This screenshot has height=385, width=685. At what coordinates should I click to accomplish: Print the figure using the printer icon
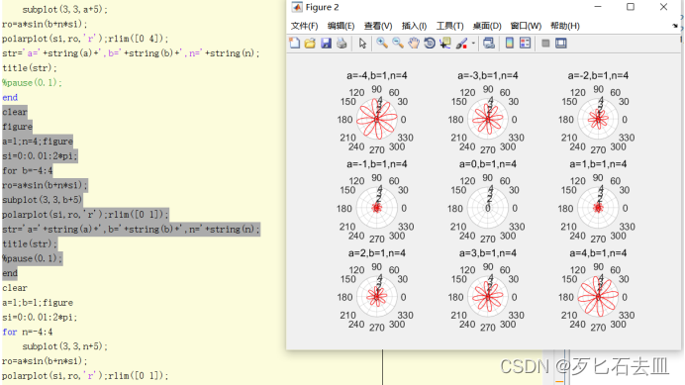tap(342, 43)
